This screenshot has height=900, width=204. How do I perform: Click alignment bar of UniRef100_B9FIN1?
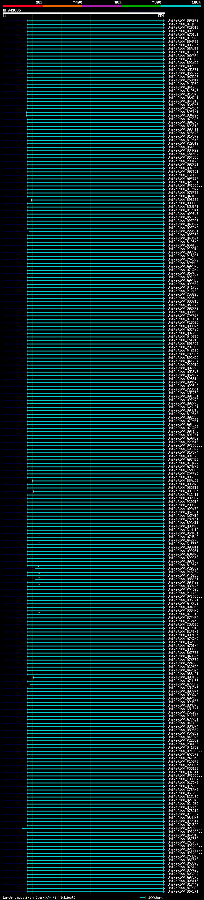click(96, 112)
